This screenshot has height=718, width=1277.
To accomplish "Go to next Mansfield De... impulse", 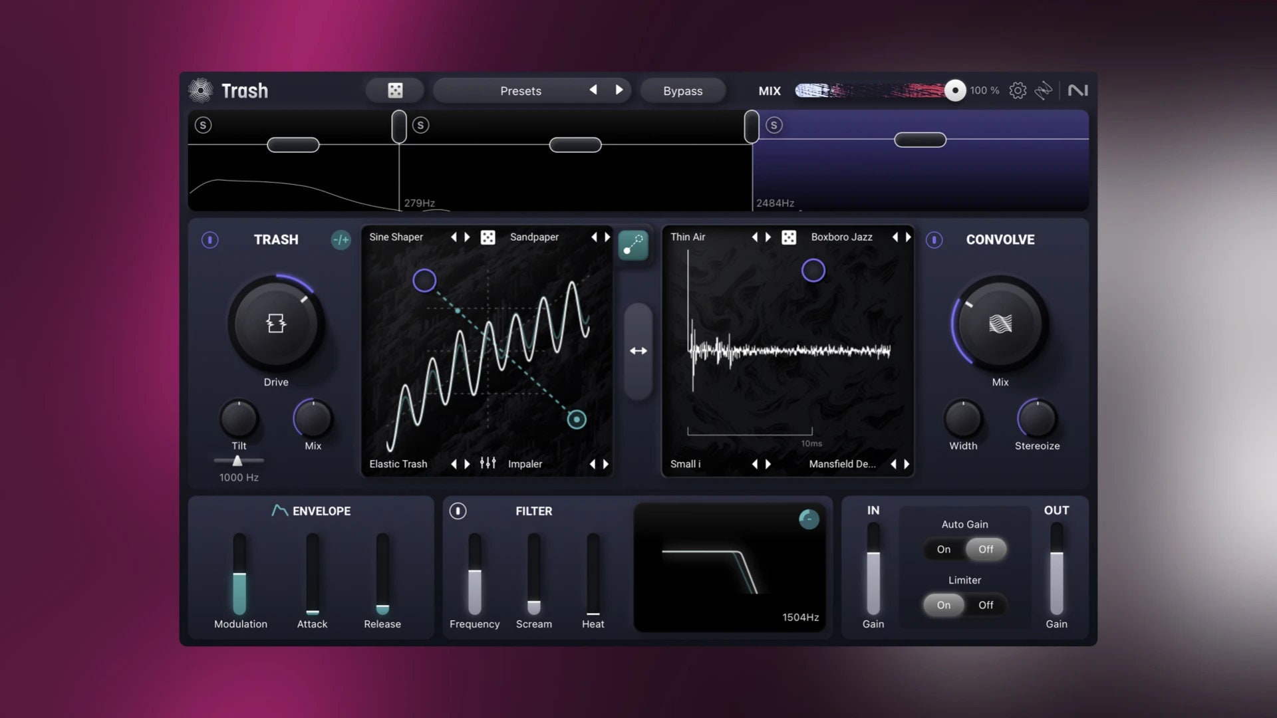I will click(907, 464).
